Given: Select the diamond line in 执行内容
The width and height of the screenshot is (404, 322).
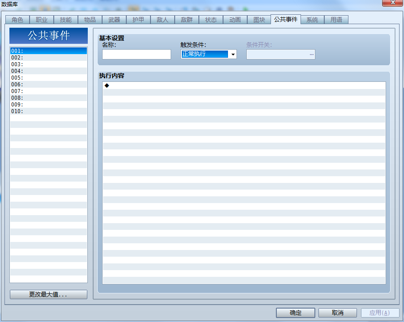Looking at the screenshot, I should click(x=244, y=85).
